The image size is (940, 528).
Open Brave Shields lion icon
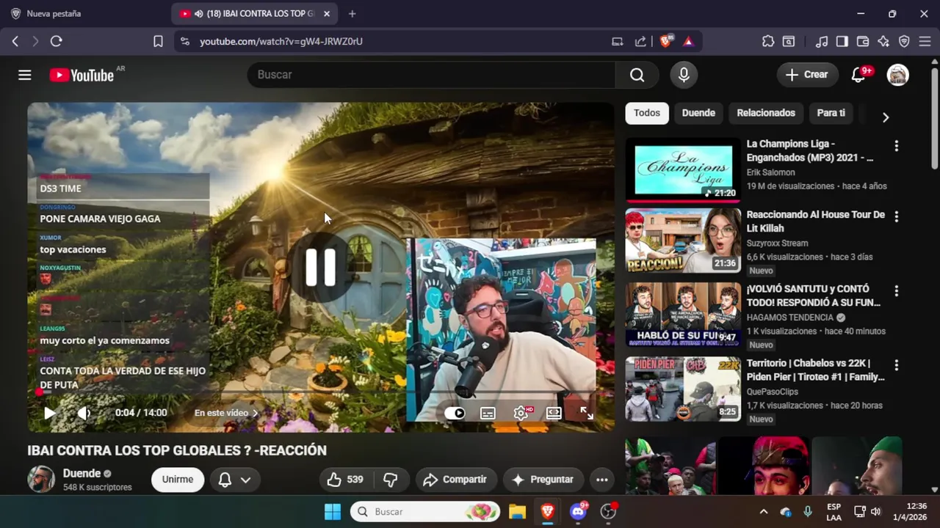click(665, 42)
